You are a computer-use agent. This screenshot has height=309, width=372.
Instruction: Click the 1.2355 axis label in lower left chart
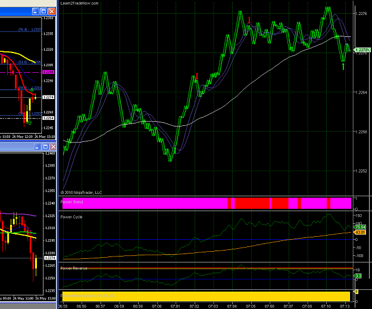pyautogui.click(x=50, y=191)
